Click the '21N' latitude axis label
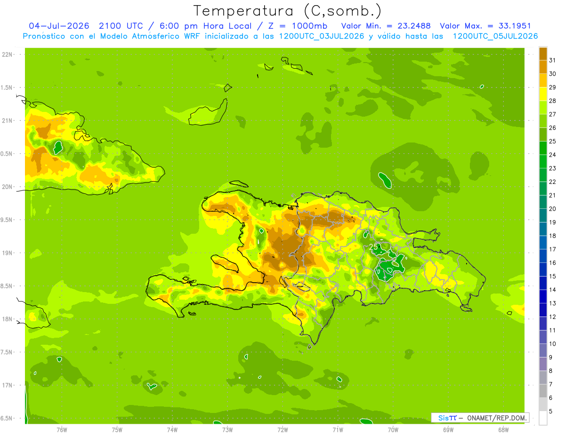The width and height of the screenshot is (565, 436). [8, 120]
